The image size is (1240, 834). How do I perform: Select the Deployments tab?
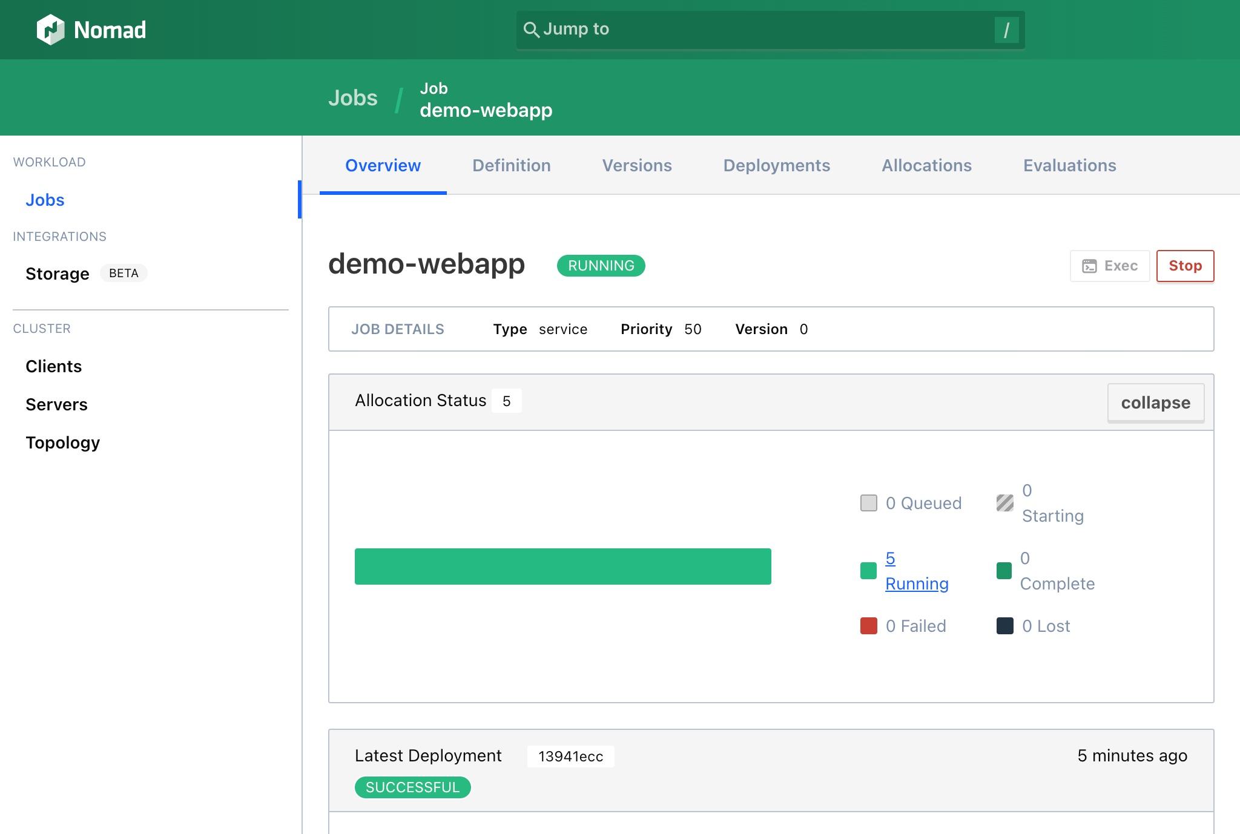[x=776, y=165]
